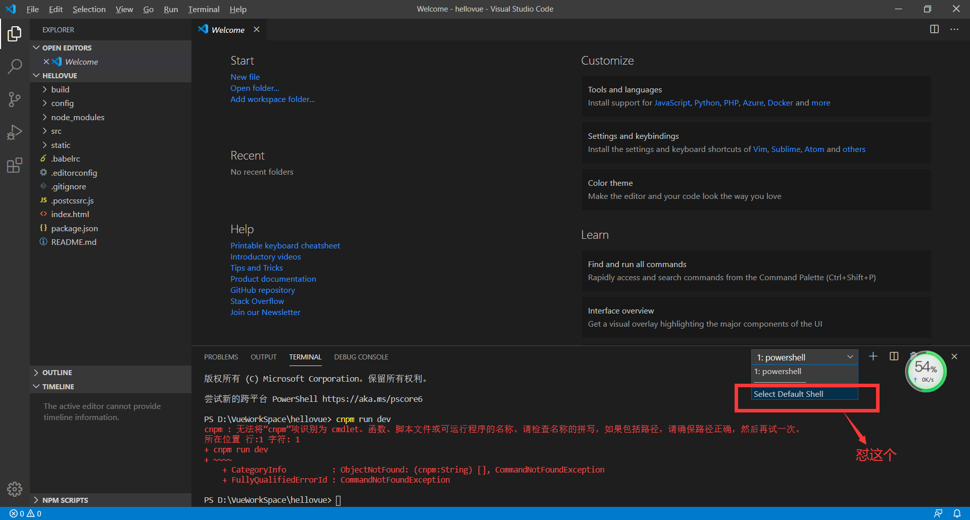Expand the NPM Scripts section

(x=111, y=500)
